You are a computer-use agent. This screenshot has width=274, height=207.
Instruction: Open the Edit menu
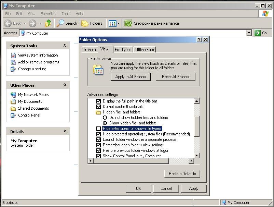[19, 14]
